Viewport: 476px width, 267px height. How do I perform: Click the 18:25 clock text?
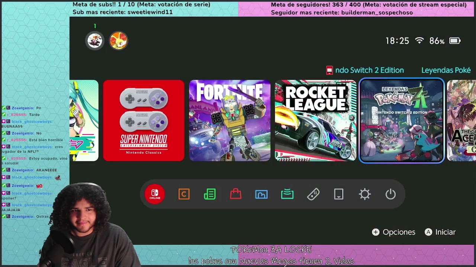click(x=397, y=41)
